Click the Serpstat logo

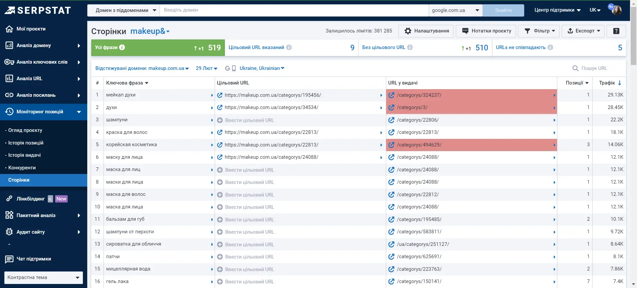coord(37,10)
